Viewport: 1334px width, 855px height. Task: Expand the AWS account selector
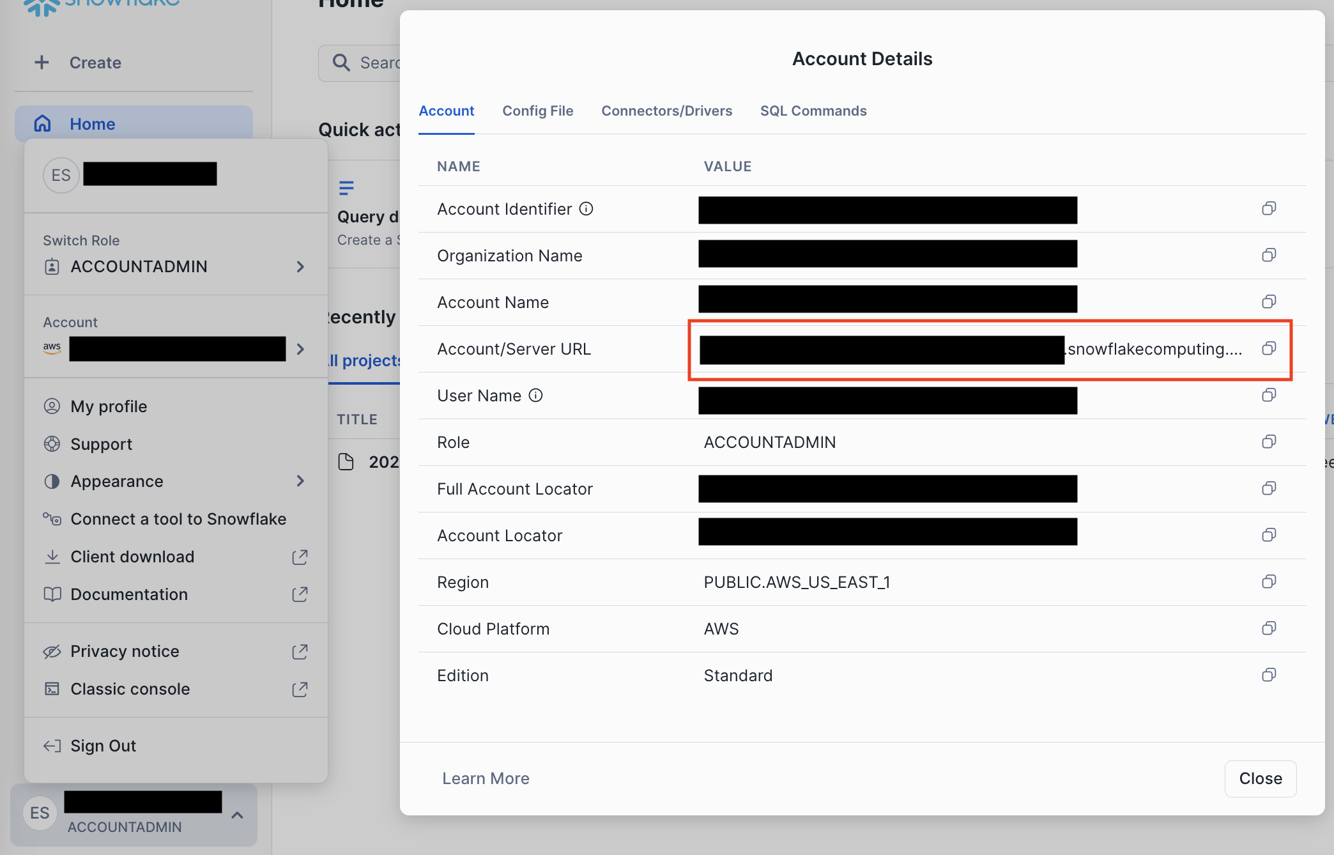[300, 349]
